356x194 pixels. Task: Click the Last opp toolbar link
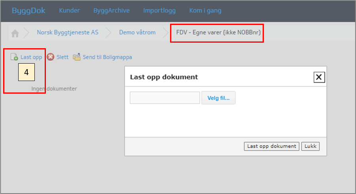pyautogui.click(x=31, y=57)
